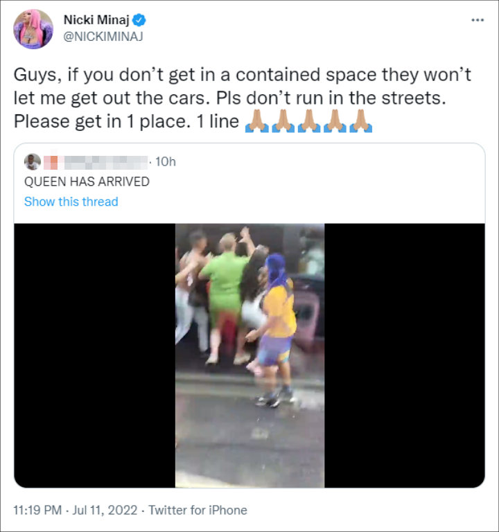Image resolution: width=499 pixels, height=532 pixels.
Task: Click the last praying hands emoji
Action: [x=361, y=121]
